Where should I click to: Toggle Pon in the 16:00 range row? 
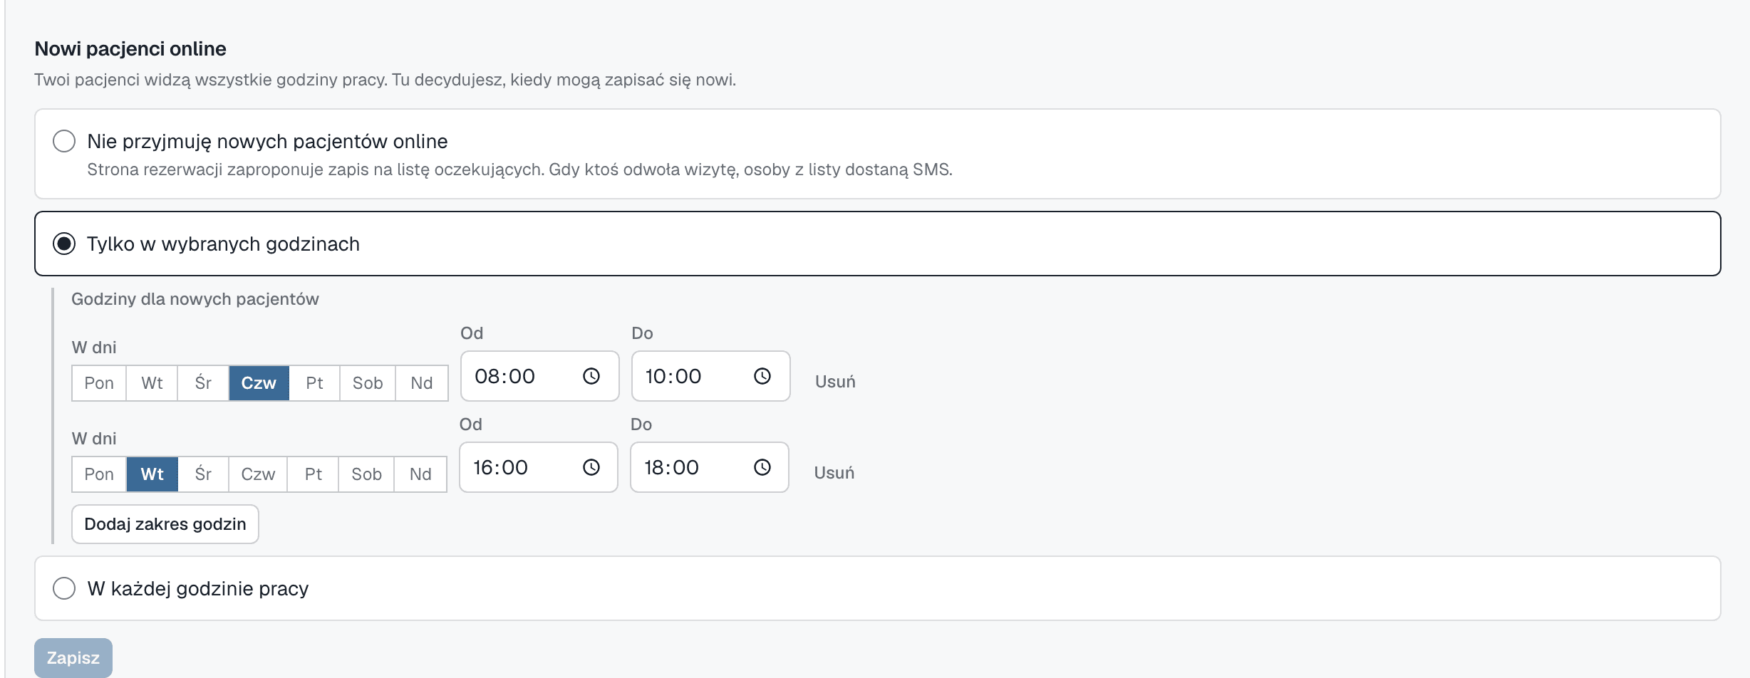(99, 474)
